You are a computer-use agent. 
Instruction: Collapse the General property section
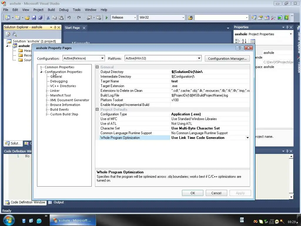[97, 67]
